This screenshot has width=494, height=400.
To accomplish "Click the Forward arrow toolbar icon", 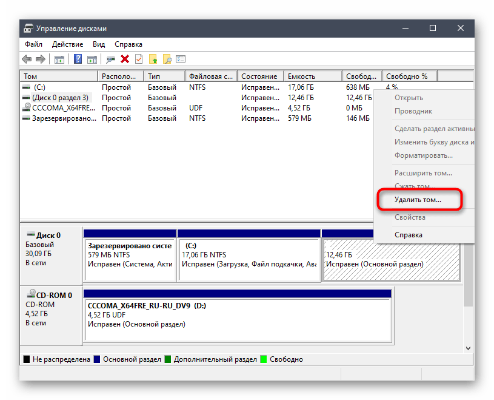I will pos(40,59).
